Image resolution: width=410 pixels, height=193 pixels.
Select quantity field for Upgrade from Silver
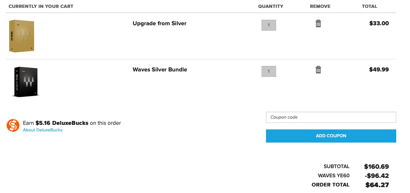pyautogui.click(x=269, y=25)
